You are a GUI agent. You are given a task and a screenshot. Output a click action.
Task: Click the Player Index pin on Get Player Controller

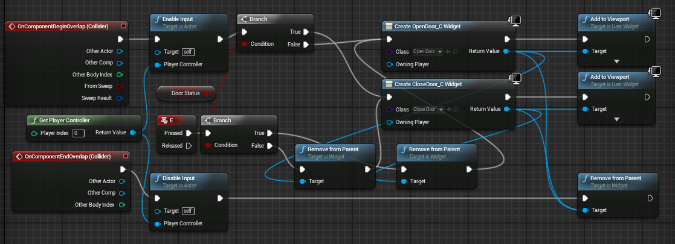(34, 133)
